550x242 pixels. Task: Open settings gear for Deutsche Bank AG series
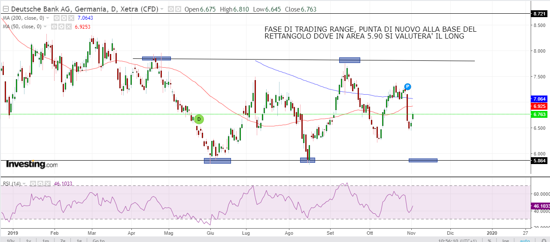coord(178,9)
